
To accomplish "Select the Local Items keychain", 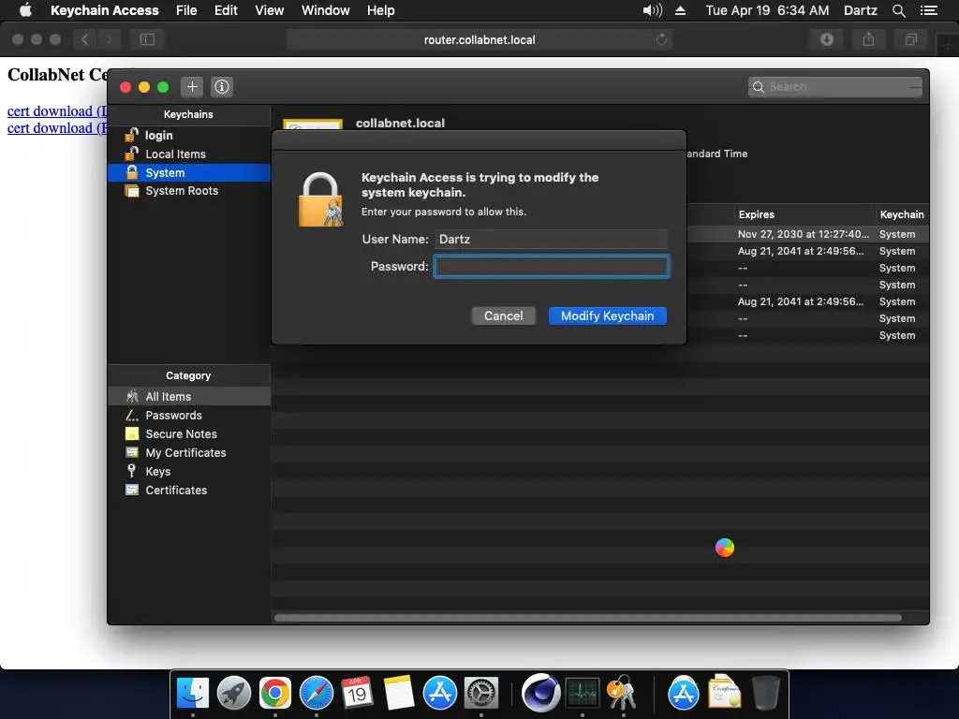I will [175, 154].
